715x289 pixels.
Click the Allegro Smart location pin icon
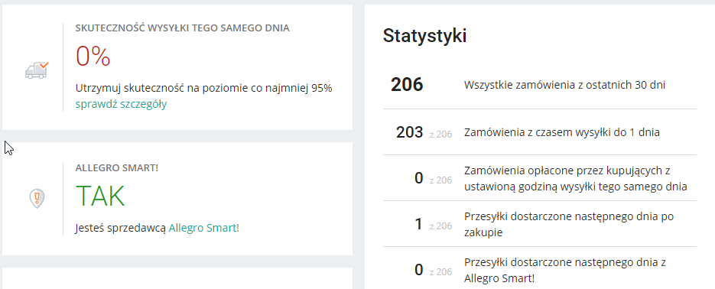(37, 199)
